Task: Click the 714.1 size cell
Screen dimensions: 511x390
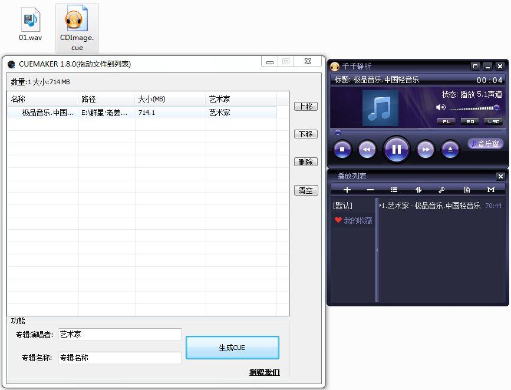Action: coord(147,113)
